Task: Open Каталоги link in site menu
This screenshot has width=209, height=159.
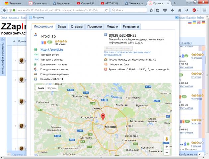Action: pyautogui.click(x=14, y=18)
